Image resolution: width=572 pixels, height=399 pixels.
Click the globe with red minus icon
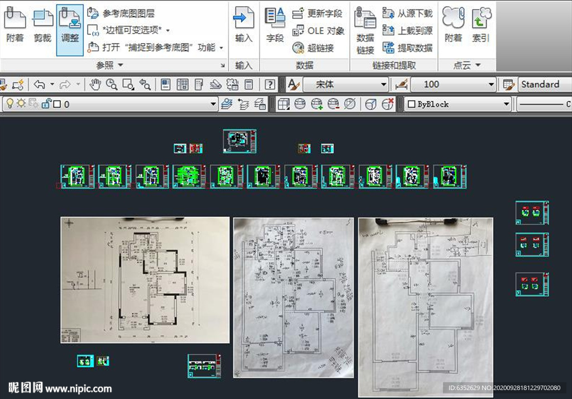tap(333, 104)
